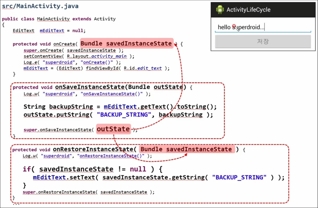Click the ActivityLifeCycle app title
Viewport: 318px width, 208px height.
(249, 10)
